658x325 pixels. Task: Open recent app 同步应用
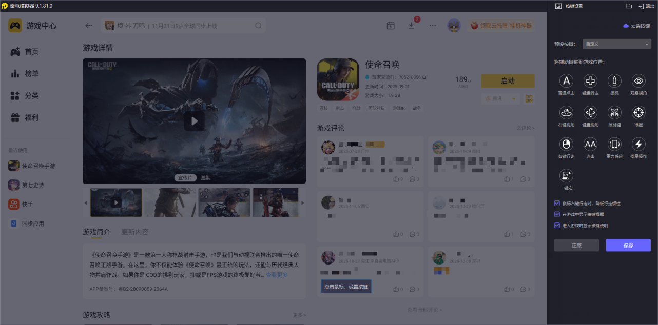point(26,224)
